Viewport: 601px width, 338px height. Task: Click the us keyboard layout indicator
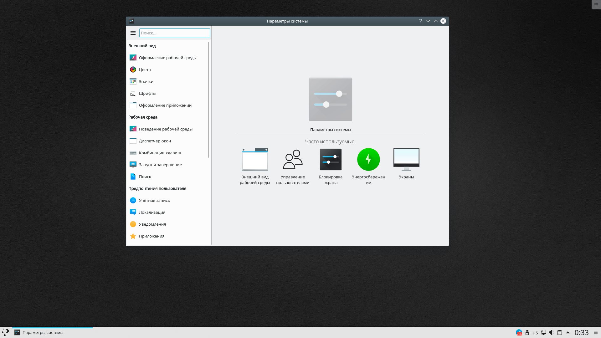535,333
